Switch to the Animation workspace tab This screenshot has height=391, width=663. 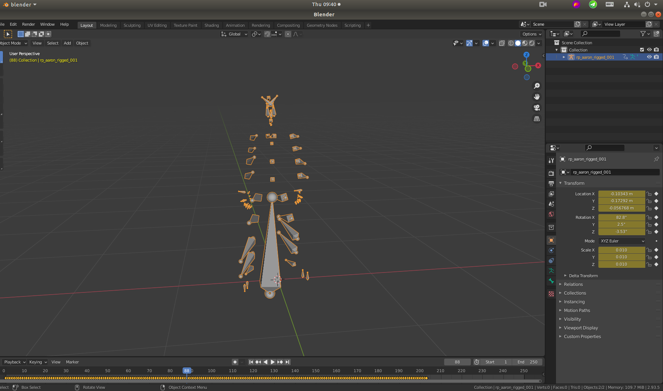235,25
